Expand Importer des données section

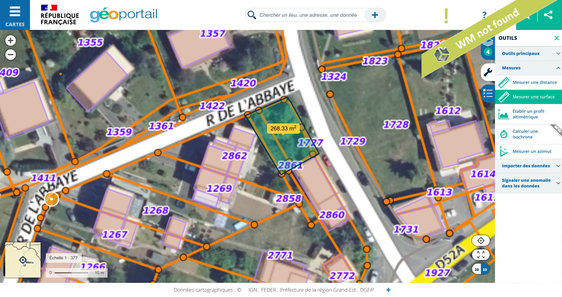pyautogui.click(x=529, y=166)
